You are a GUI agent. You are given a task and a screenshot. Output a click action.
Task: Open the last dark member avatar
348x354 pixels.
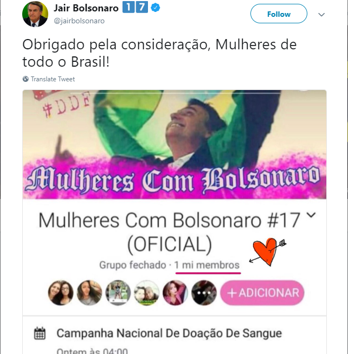point(204,293)
